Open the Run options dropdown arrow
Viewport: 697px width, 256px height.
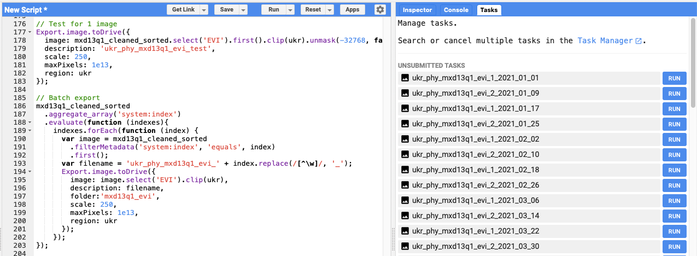tap(290, 10)
